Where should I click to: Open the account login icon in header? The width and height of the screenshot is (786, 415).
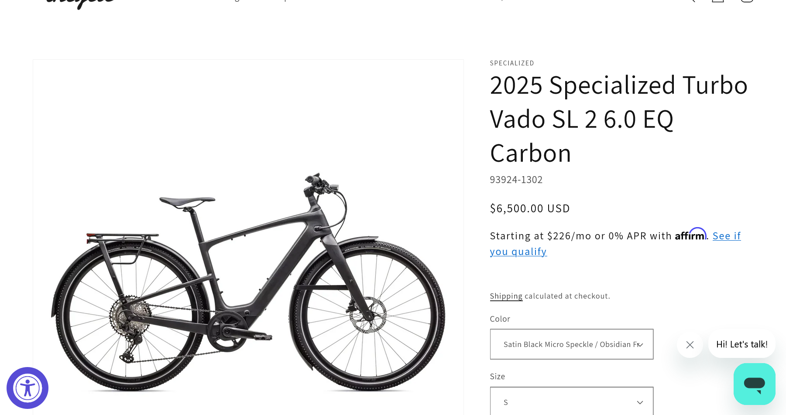click(718, 1)
